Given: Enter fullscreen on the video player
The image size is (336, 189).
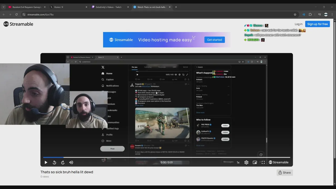Looking at the screenshot, I should pyautogui.click(x=263, y=162).
